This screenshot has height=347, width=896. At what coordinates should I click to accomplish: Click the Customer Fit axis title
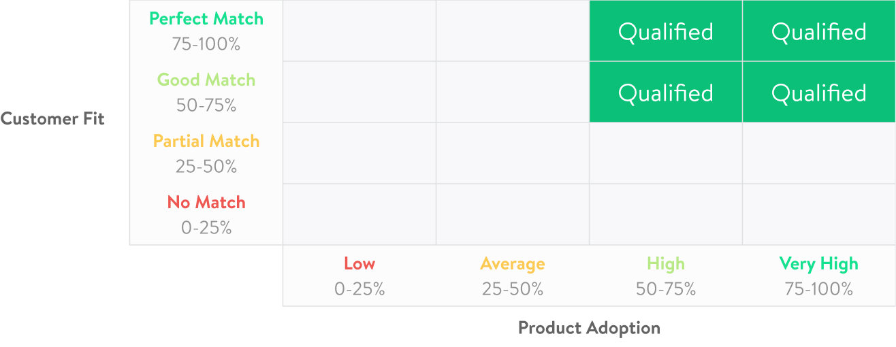pos(52,119)
